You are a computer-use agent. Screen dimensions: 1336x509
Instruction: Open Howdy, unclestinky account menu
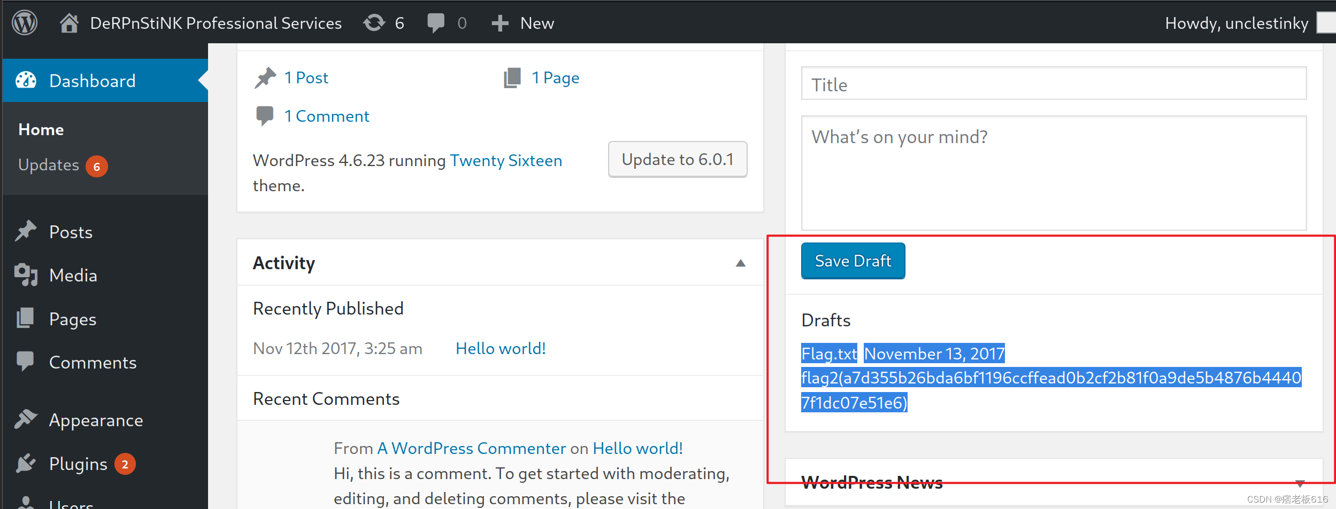click(1237, 23)
